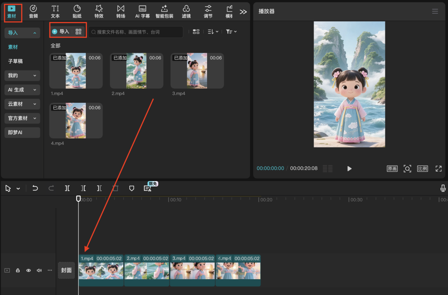The image size is (448, 295).
Task: Open the QR code import icon
Action: [79, 31]
